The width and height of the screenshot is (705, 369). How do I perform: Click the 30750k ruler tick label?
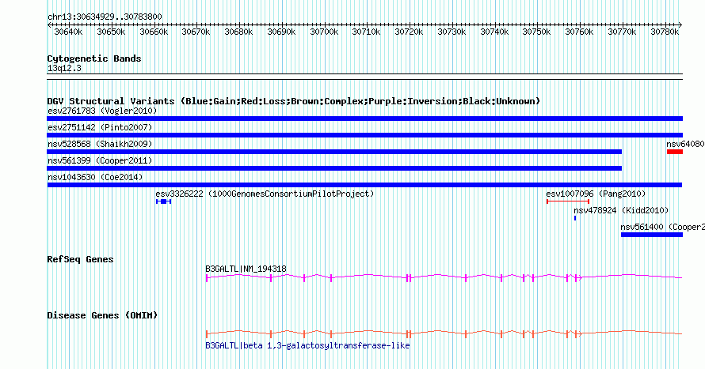click(x=537, y=32)
